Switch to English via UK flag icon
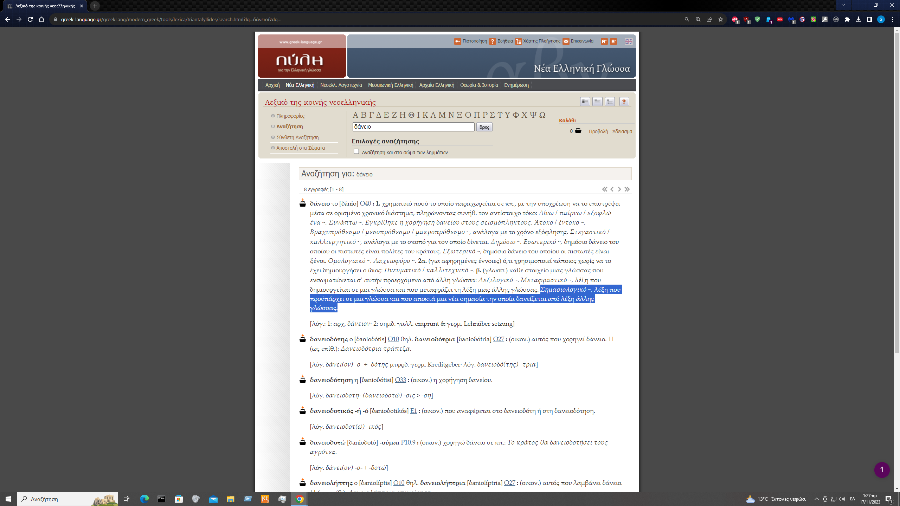This screenshot has height=506, width=900. click(629, 41)
